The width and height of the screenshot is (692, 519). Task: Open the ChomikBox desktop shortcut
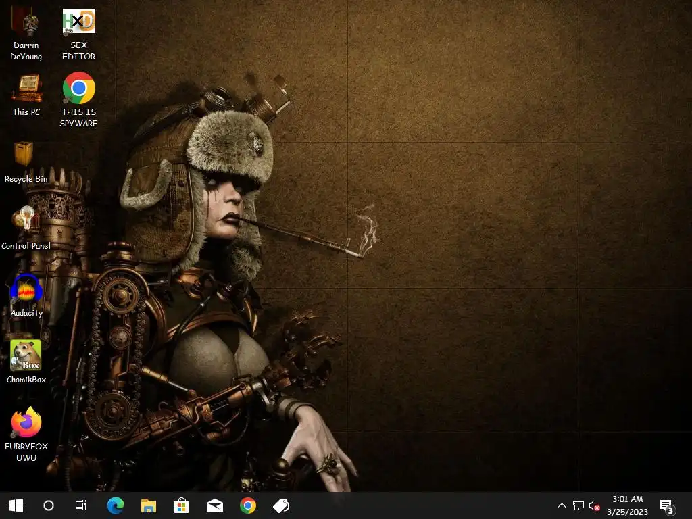point(26,362)
